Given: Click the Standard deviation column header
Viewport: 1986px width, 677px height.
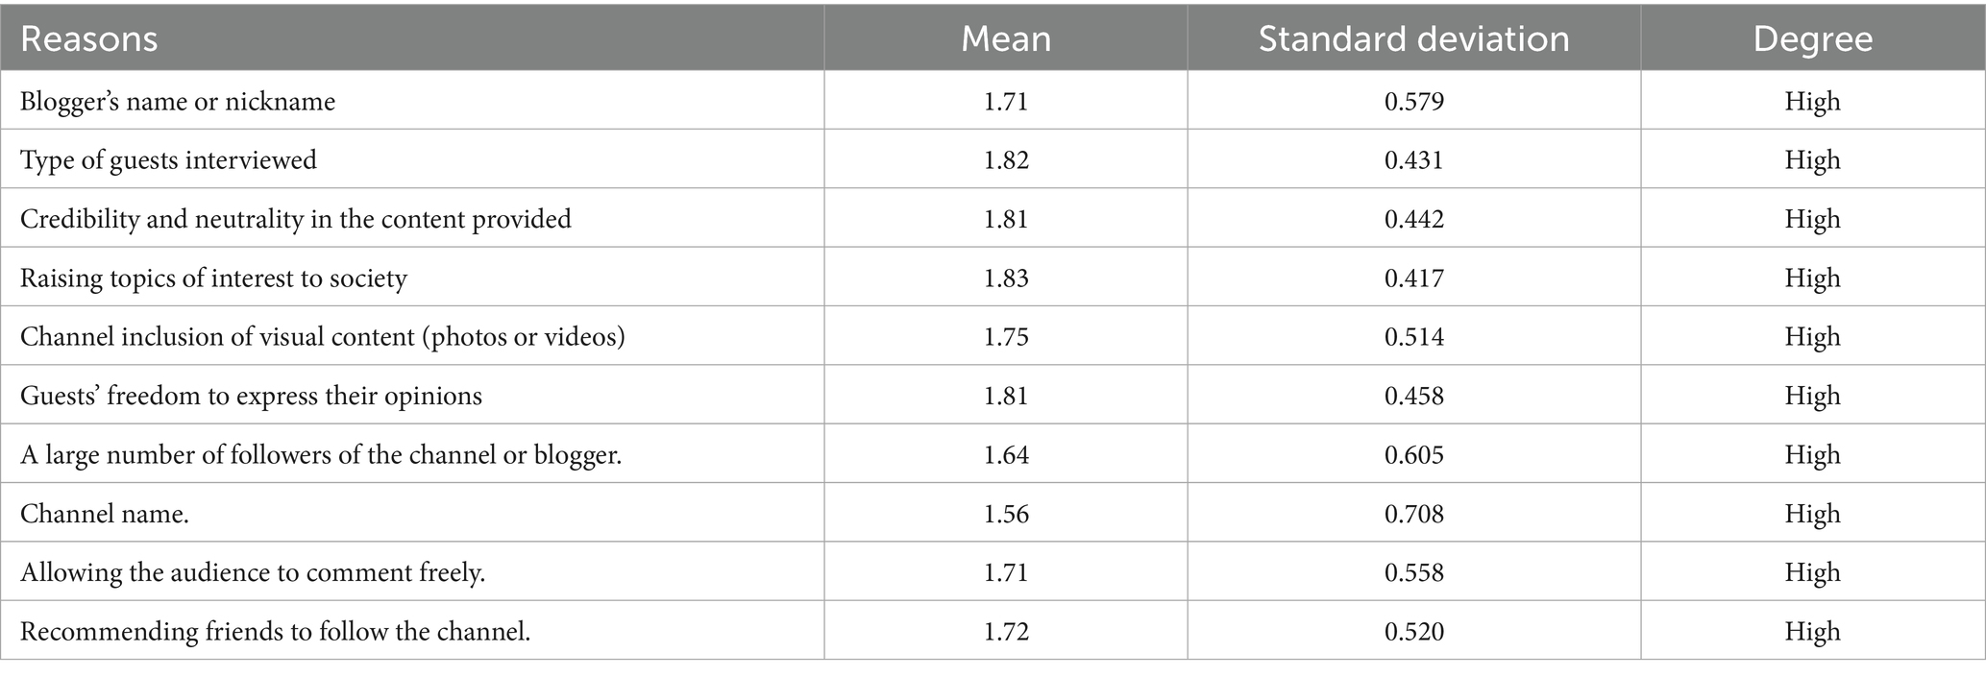Looking at the screenshot, I should pos(1413,39).
